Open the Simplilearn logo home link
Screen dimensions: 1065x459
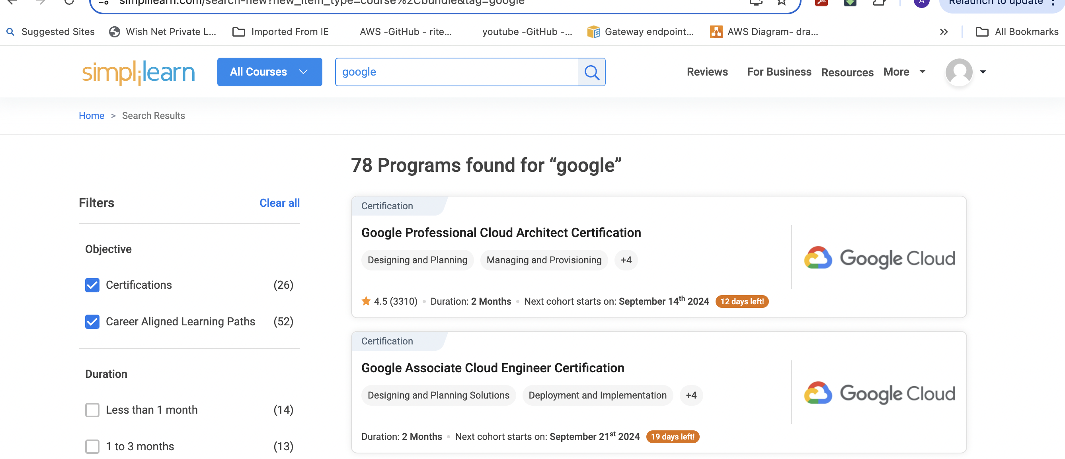(x=138, y=72)
